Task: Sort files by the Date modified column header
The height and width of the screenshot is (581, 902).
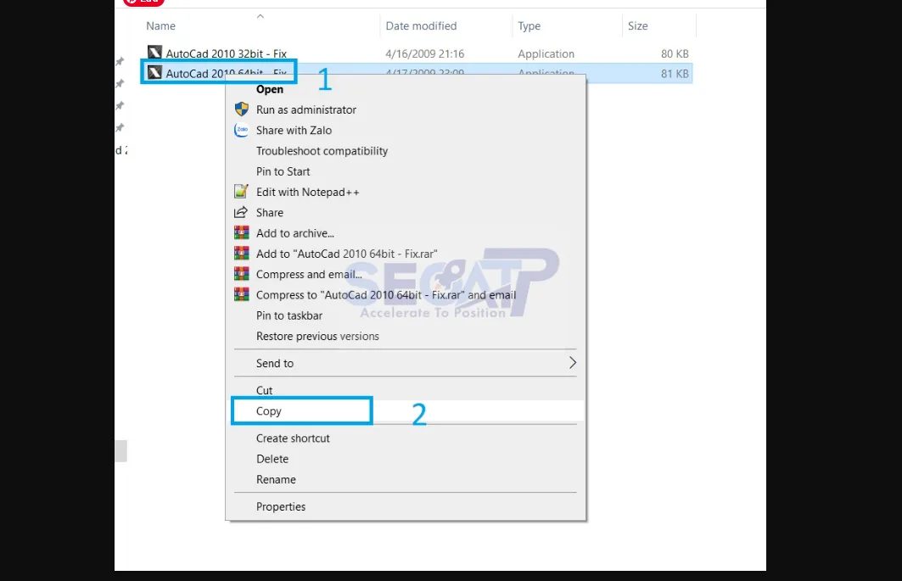Action: [421, 25]
